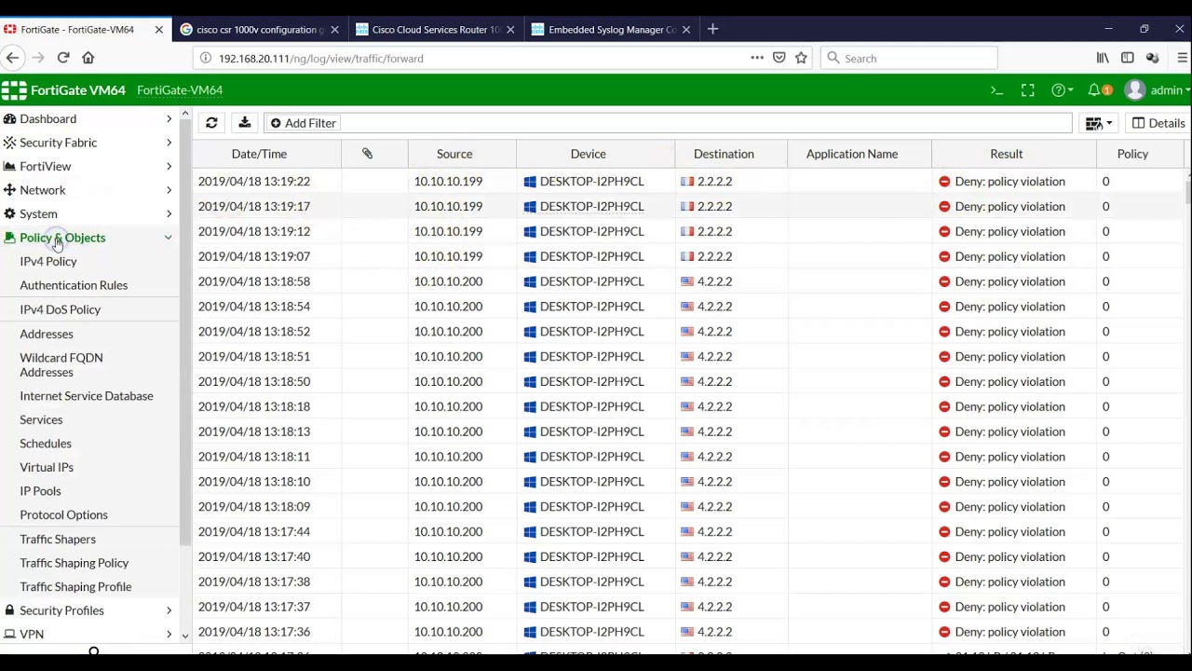Click the Dashboard gauge icon
The image size is (1192, 671).
click(9, 119)
